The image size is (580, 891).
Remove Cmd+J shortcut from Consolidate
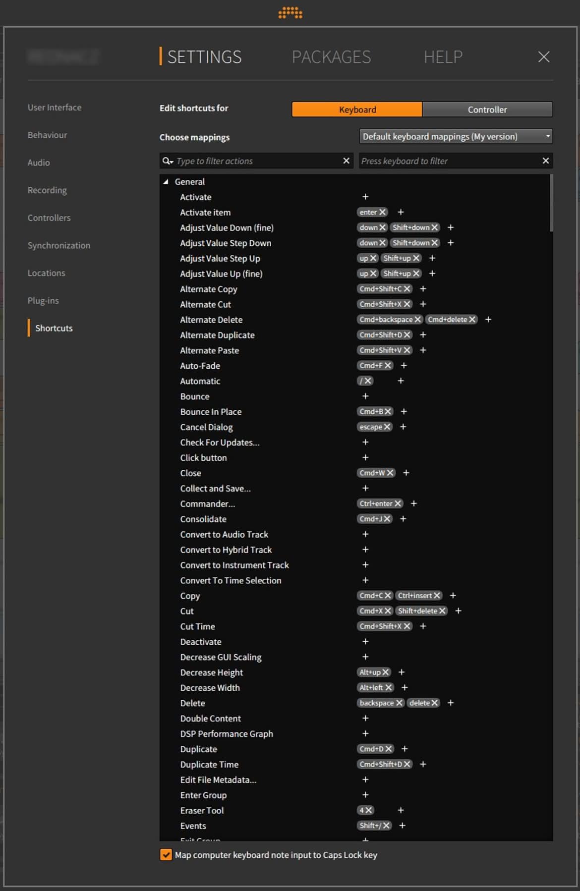[x=387, y=519]
